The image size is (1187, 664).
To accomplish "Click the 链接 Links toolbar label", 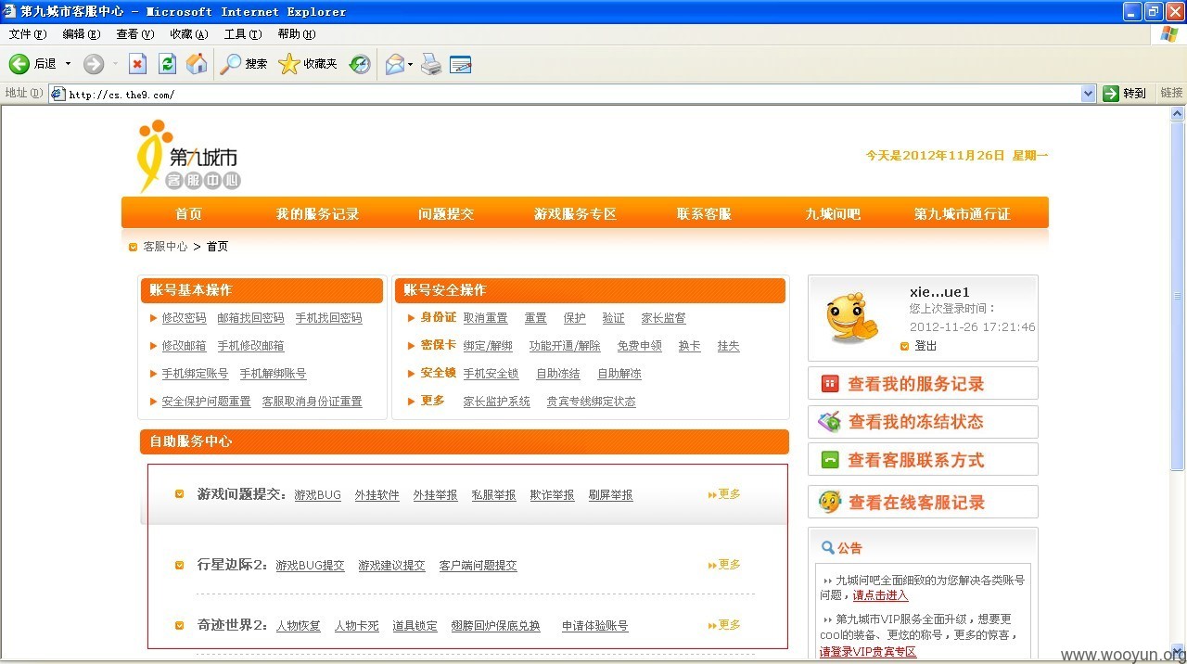I will (x=1171, y=93).
